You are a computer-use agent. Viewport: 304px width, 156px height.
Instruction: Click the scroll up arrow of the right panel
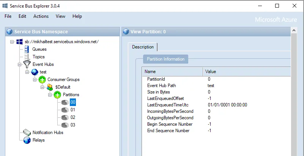click(x=294, y=31)
